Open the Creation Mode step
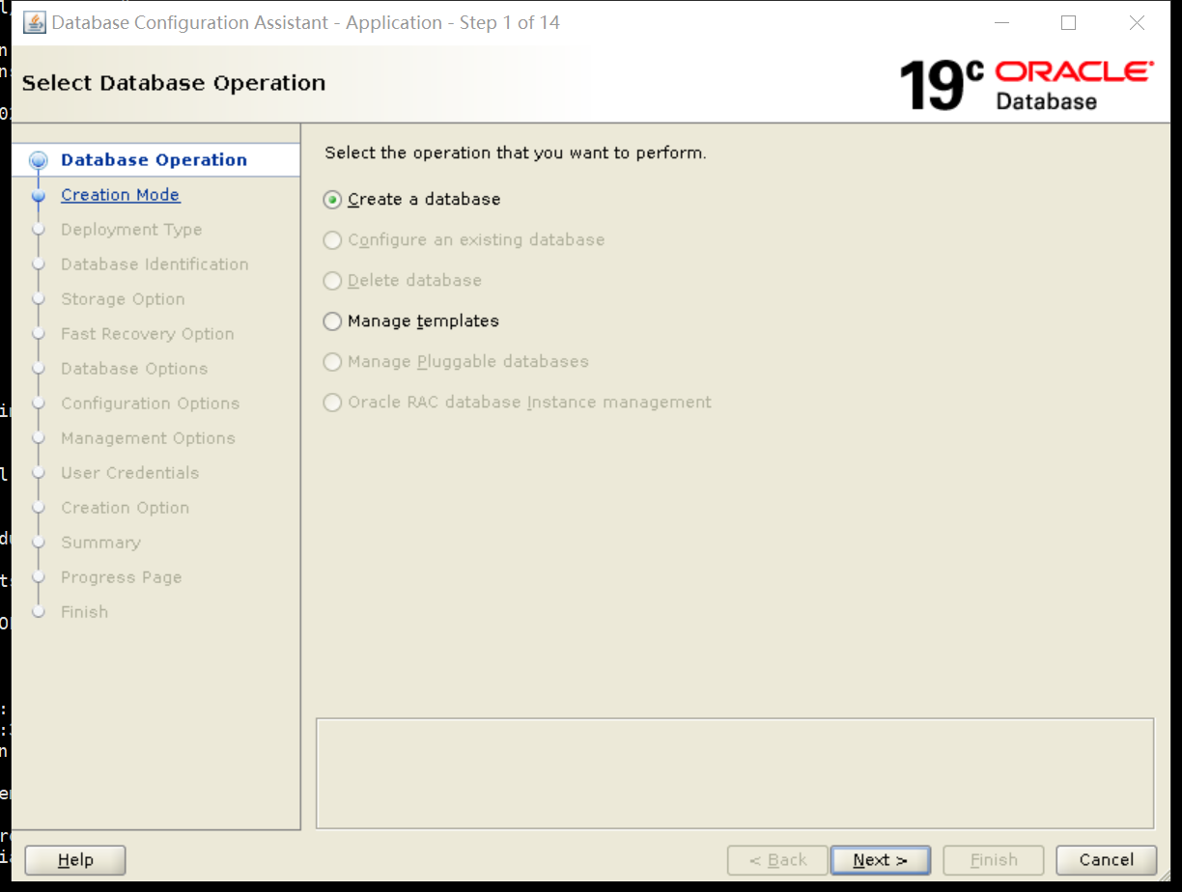The width and height of the screenshot is (1182, 892). pos(120,194)
